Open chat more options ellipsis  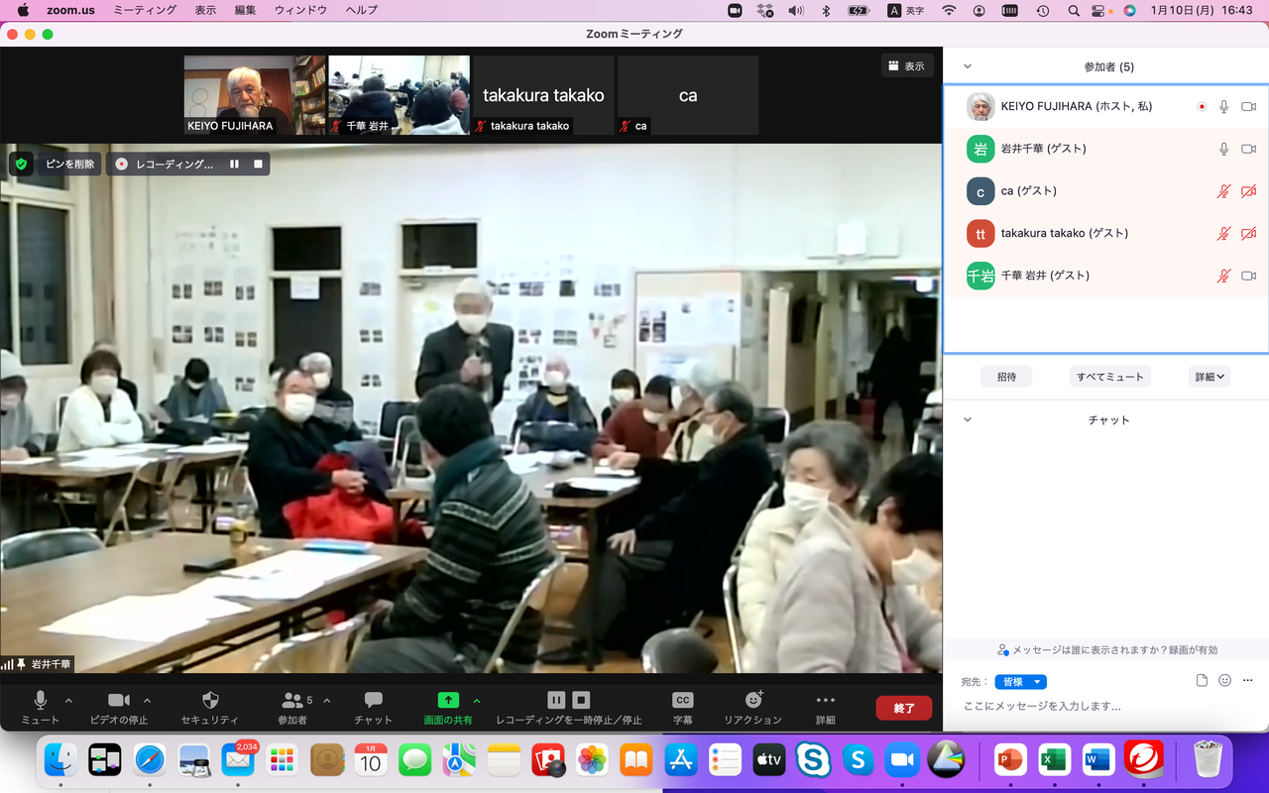pyautogui.click(x=1248, y=681)
